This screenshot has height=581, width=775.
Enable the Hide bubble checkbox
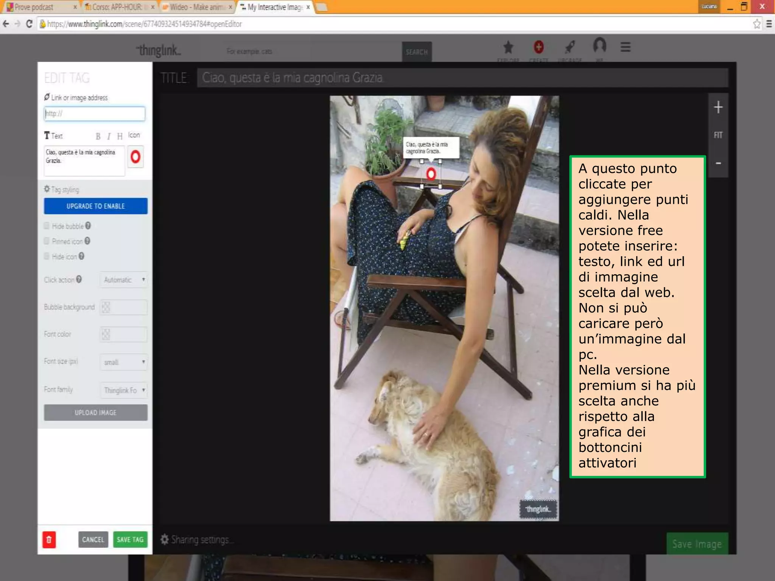[47, 226]
